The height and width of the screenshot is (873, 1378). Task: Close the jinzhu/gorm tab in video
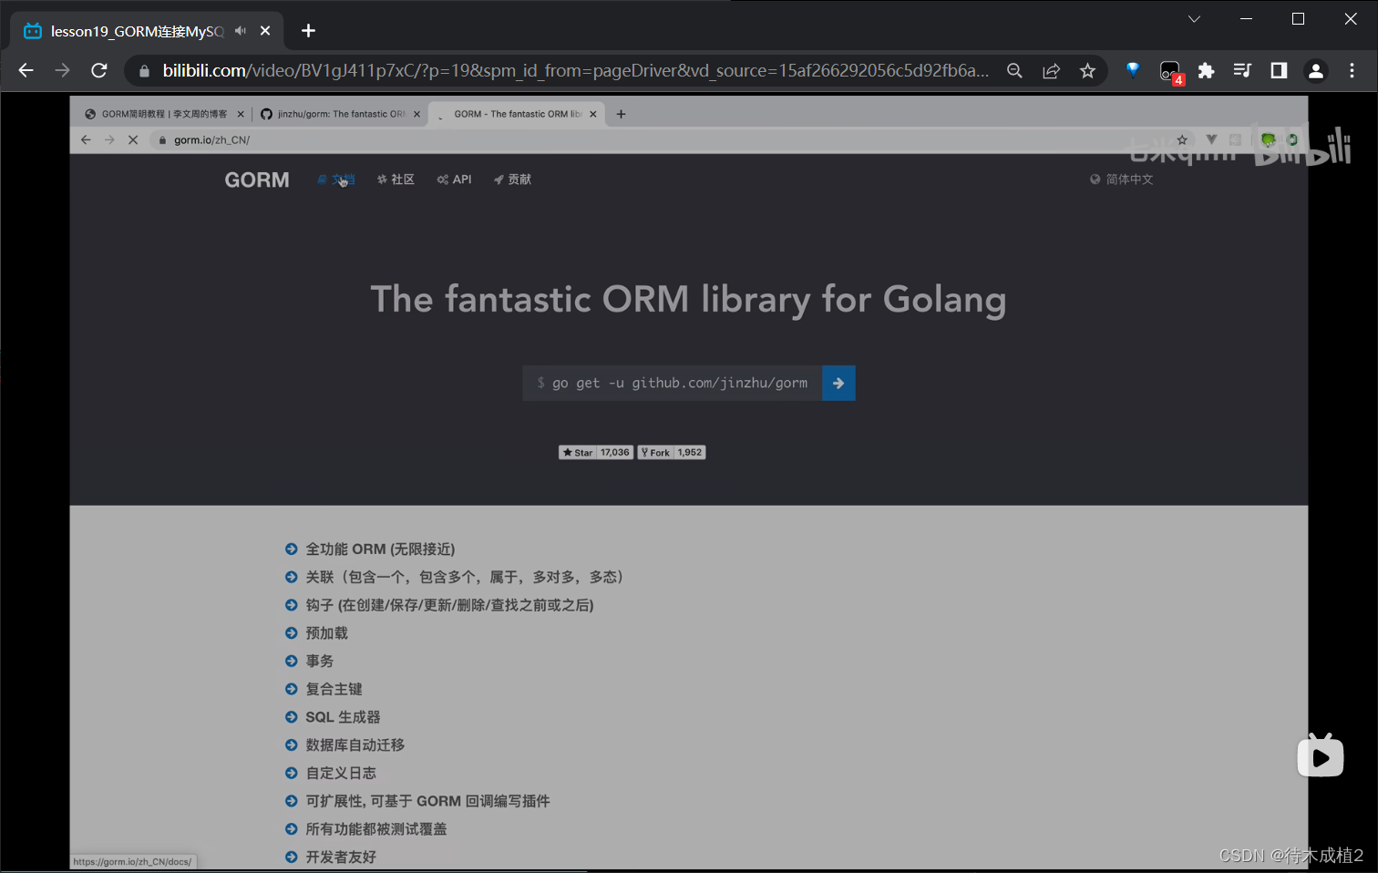416,114
